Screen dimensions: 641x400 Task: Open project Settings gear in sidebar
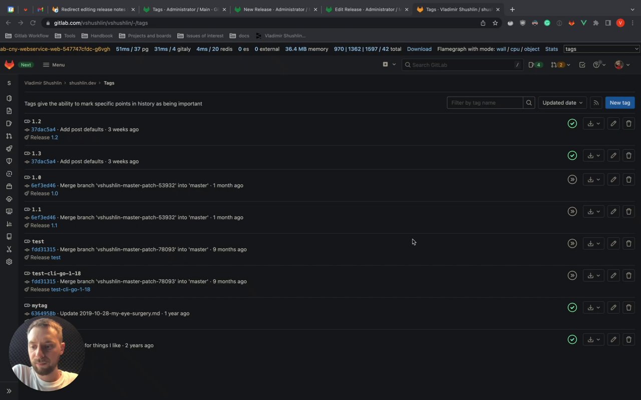coord(9,261)
